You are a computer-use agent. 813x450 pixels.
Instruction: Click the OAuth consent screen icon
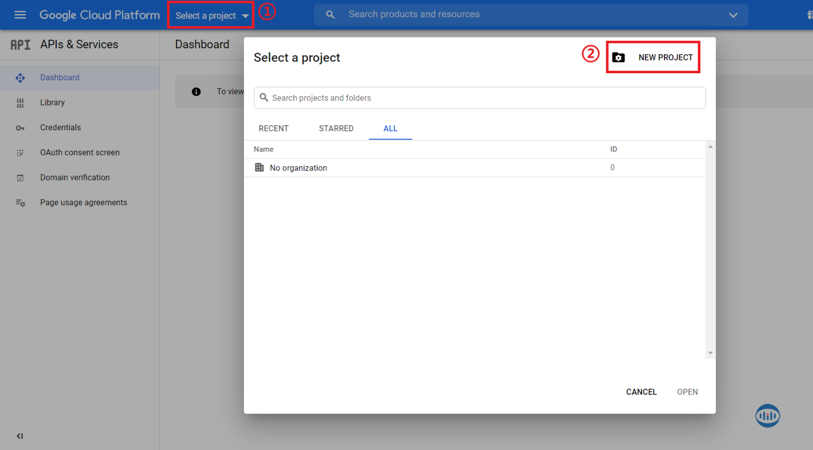(x=20, y=153)
